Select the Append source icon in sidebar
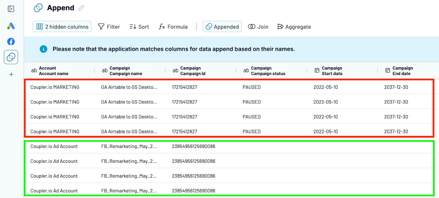This screenshot has width=439, height=198. click(11, 57)
